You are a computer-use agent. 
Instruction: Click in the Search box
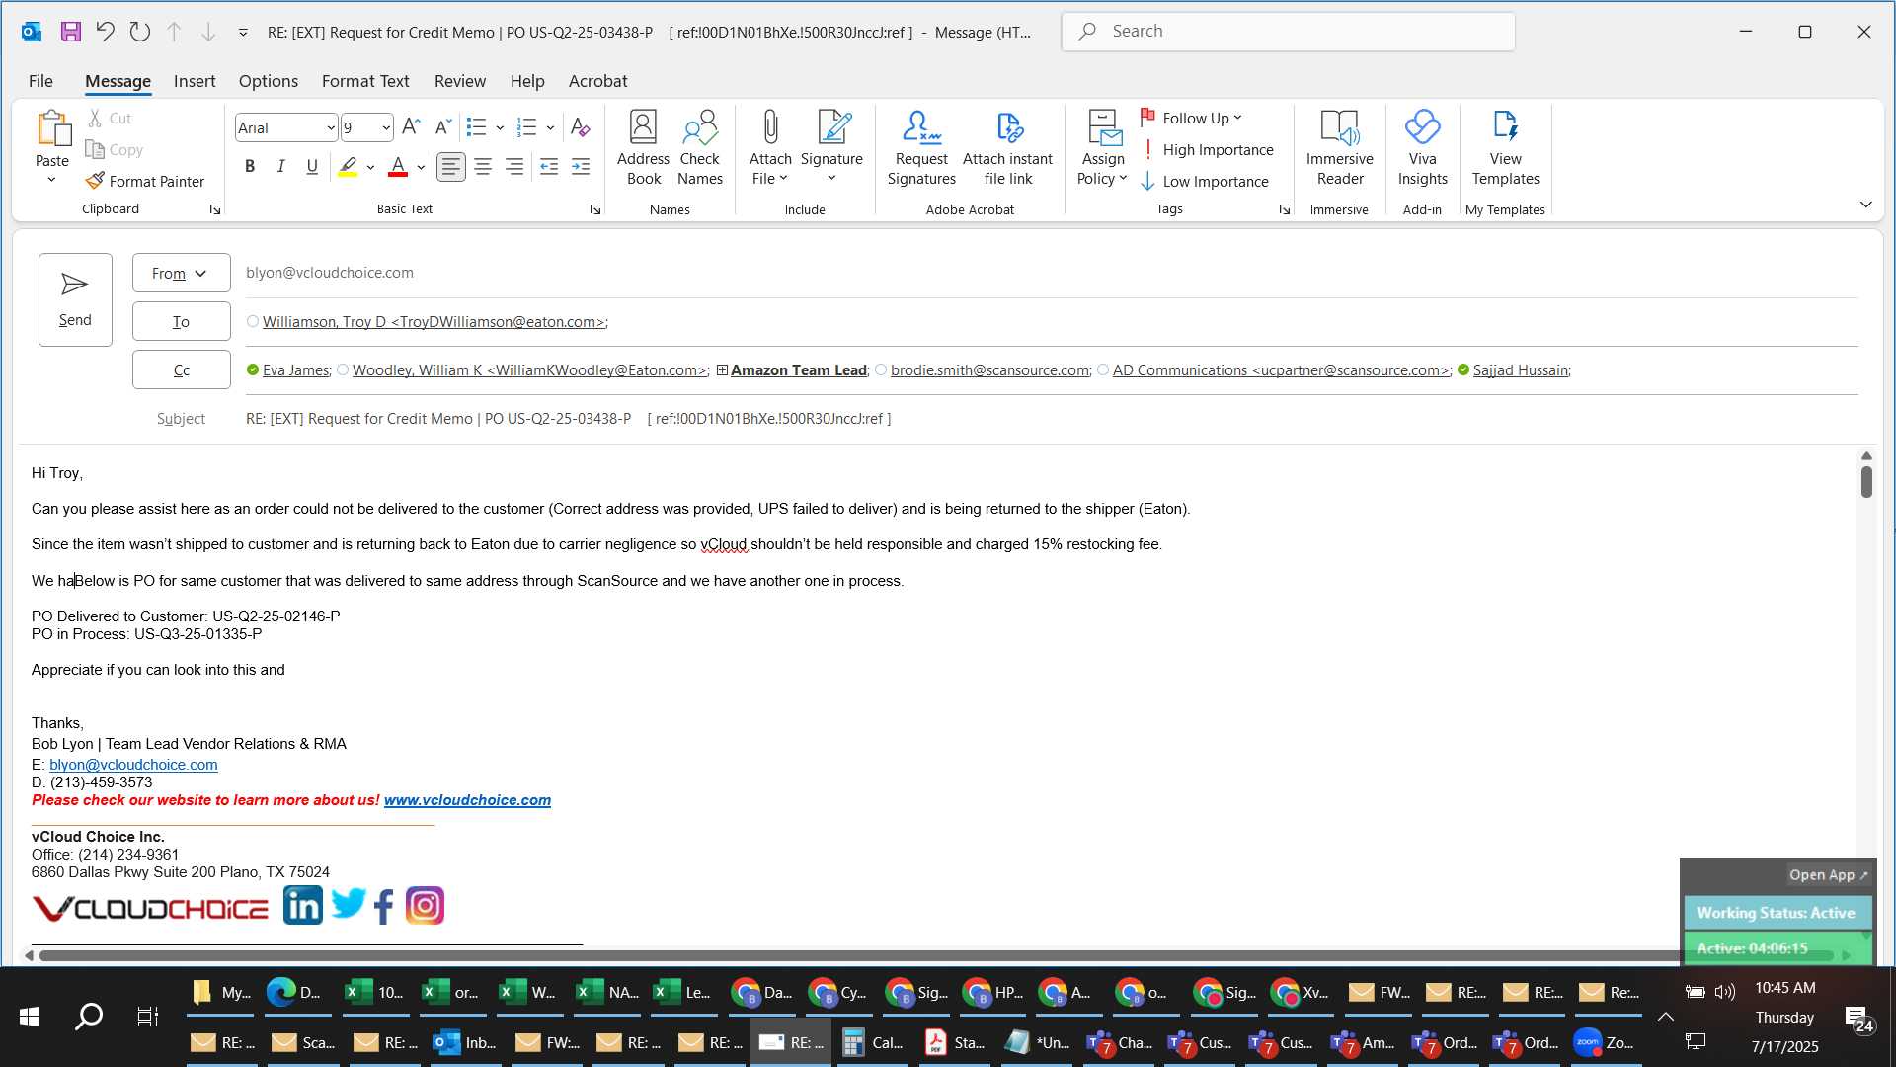[1288, 32]
